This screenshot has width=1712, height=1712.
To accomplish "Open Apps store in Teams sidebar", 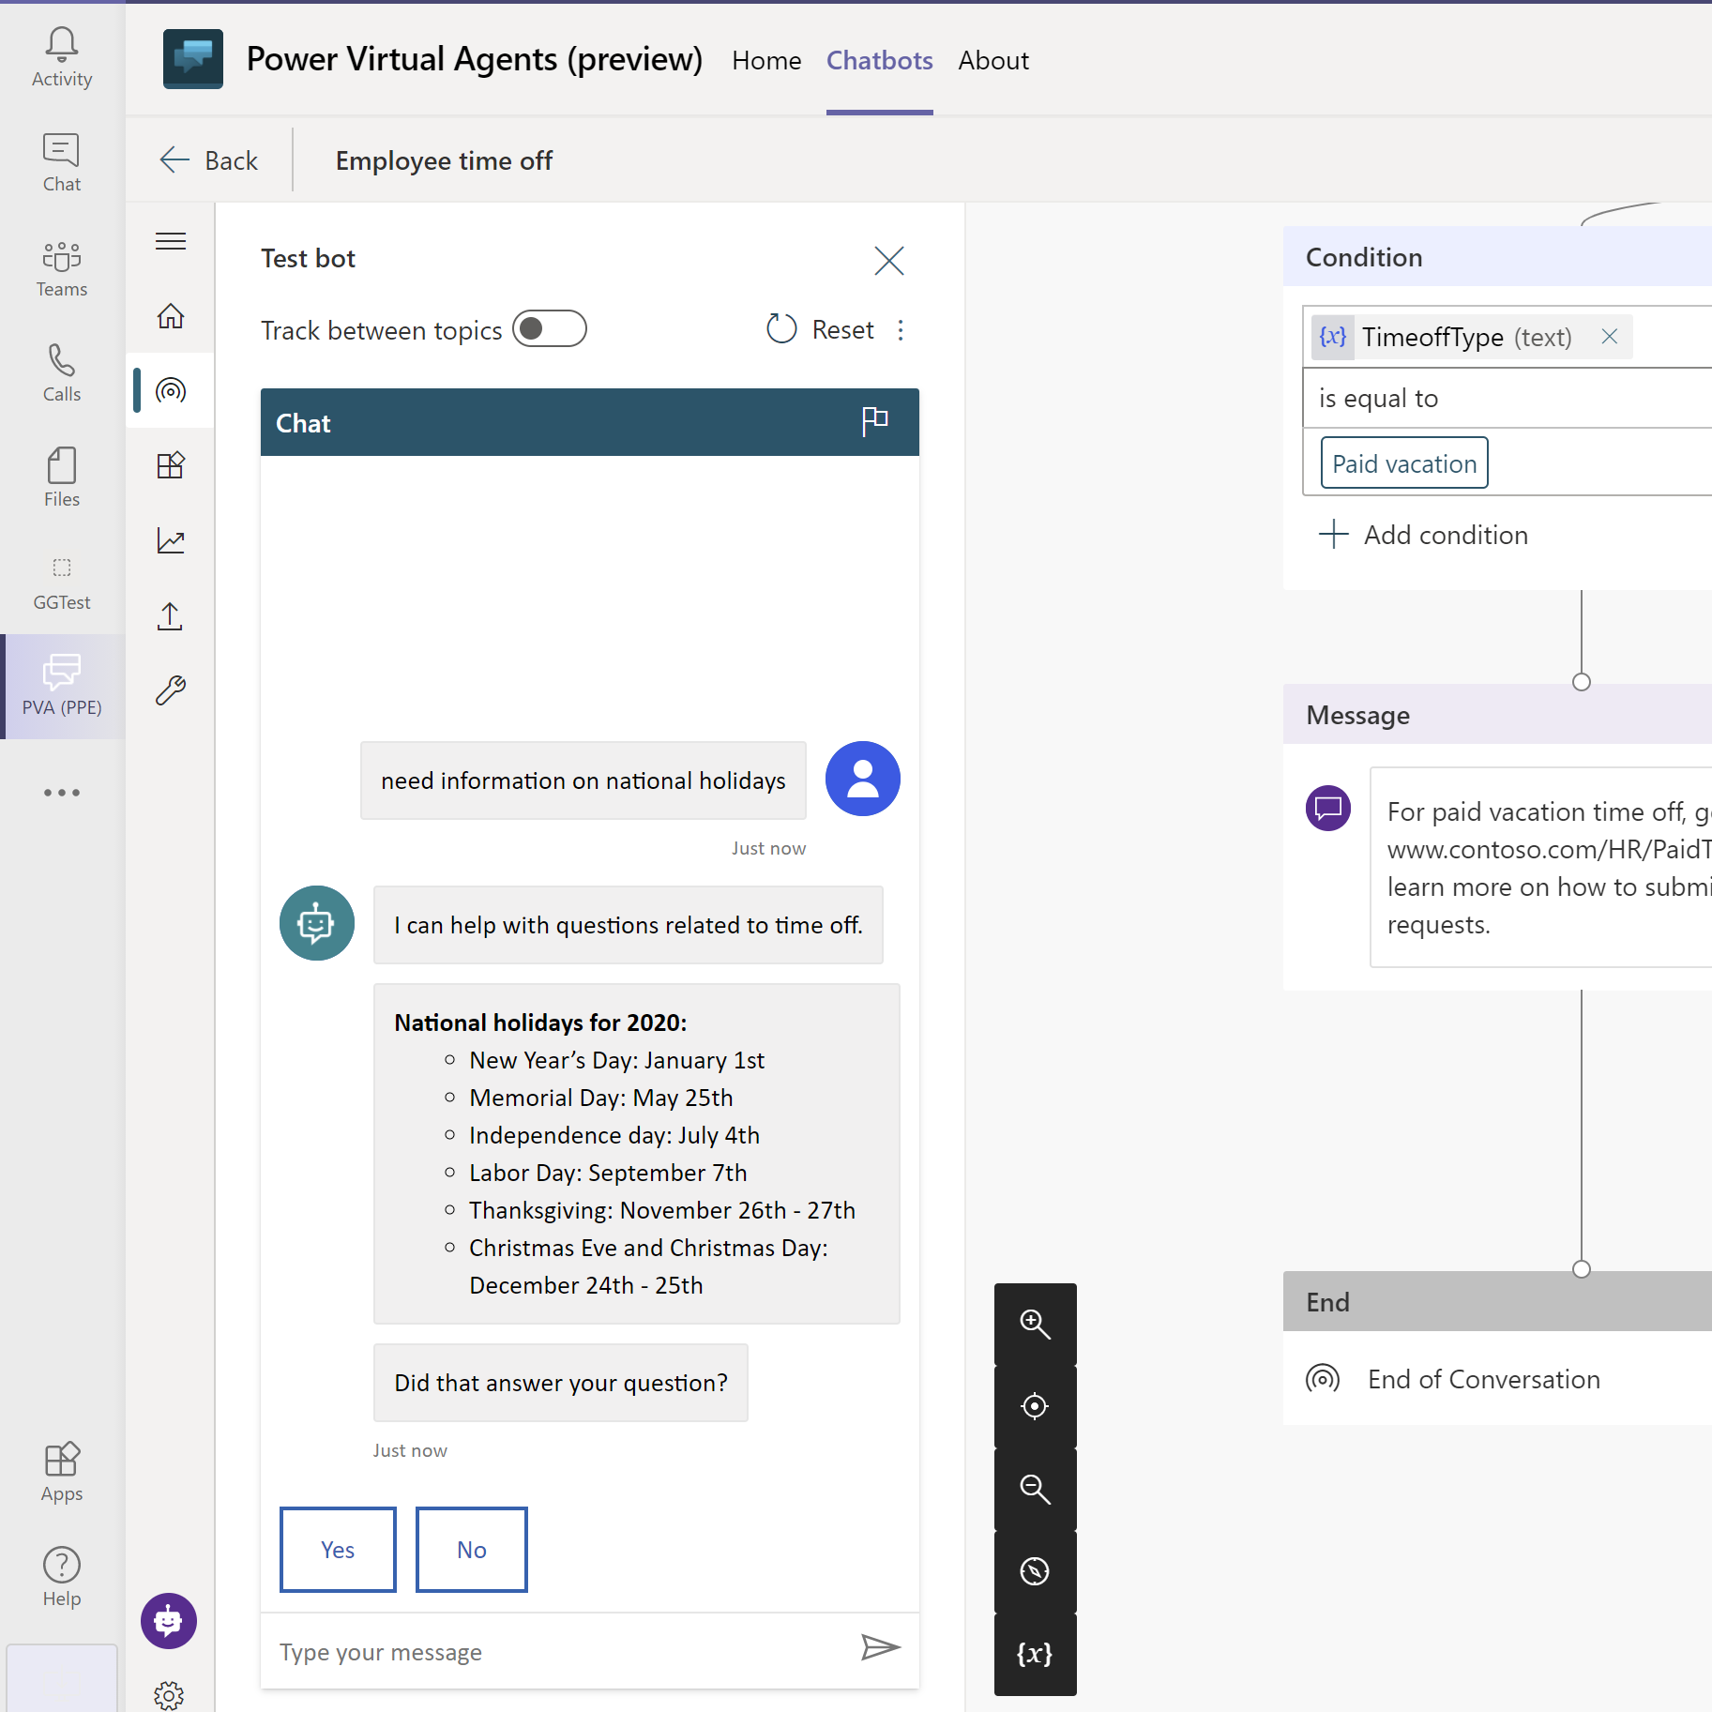I will click(x=62, y=1472).
